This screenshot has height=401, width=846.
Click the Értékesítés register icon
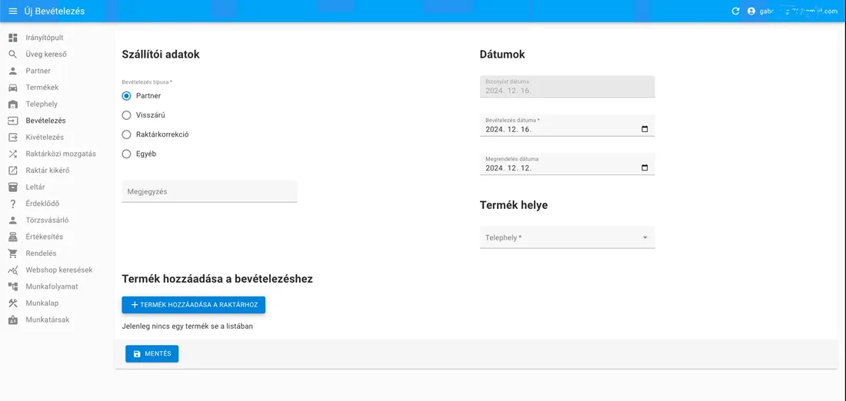[x=13, y=237]
